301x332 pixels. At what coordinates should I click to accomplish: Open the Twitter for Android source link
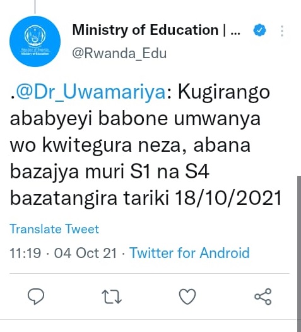189,253
